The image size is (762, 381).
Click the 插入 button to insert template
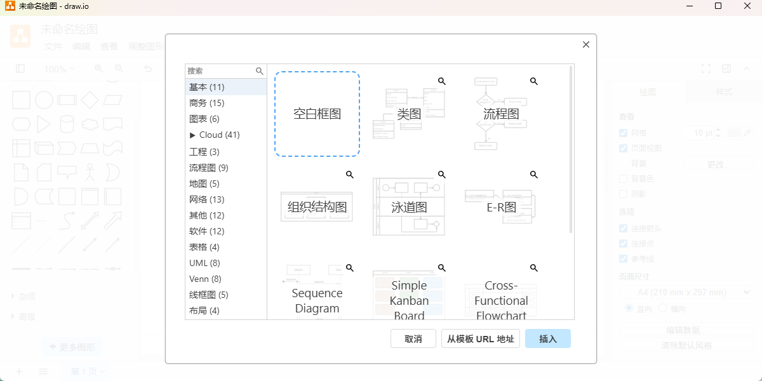(547, 338)
